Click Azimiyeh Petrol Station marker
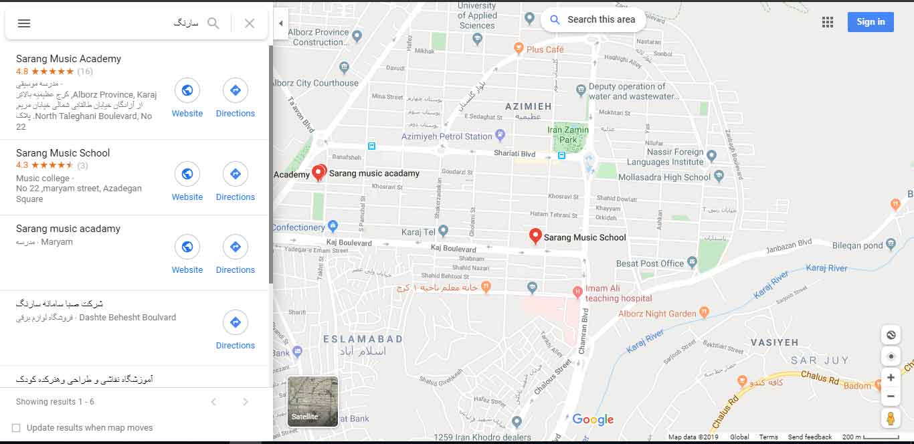This screenshot has width=914, height=444. 500,136
